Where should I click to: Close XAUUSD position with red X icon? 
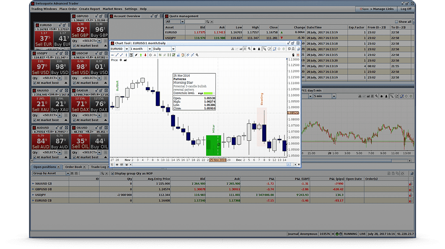click(410, 184)
